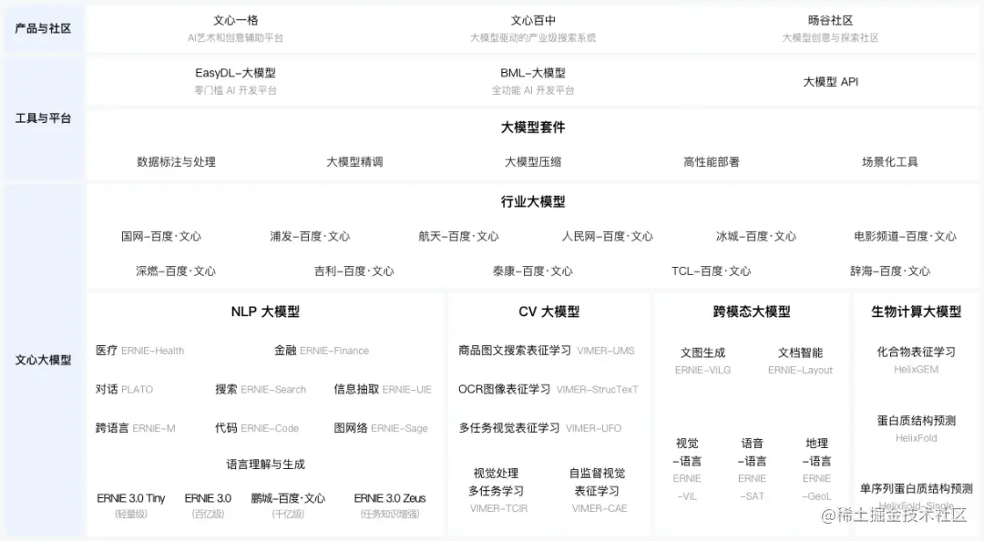Click 数据标注与处理
The height and width of the screenshot is (541, 984).
177,162
